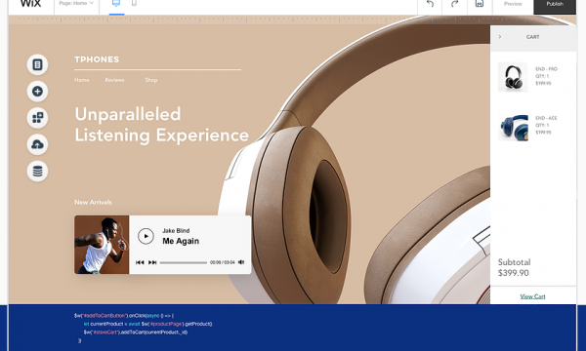
Task: Click the Wix logo
Action: tap(31, 4)
